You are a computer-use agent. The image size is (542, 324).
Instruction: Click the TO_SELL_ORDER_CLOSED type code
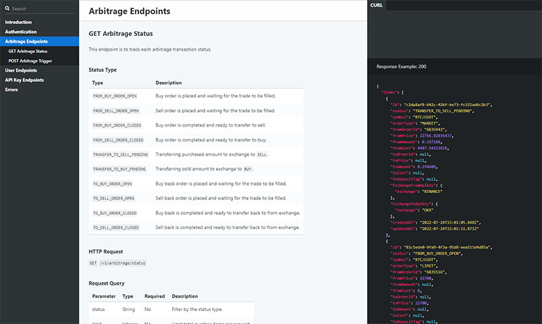(116, 228)
